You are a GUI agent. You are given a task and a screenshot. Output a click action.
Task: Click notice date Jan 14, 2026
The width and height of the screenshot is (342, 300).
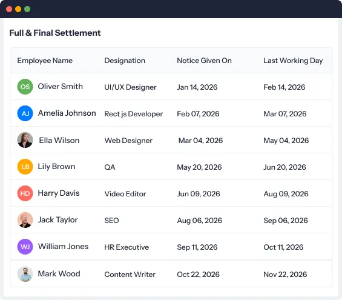pos(197,87)
